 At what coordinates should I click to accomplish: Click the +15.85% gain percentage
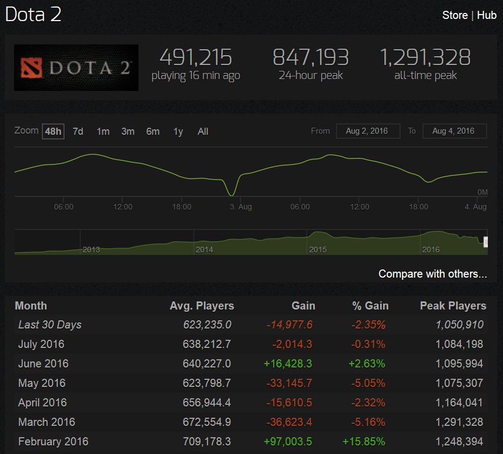364,442
